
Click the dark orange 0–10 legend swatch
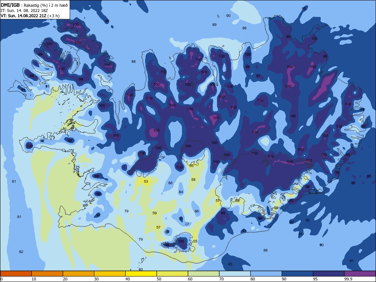16,274
